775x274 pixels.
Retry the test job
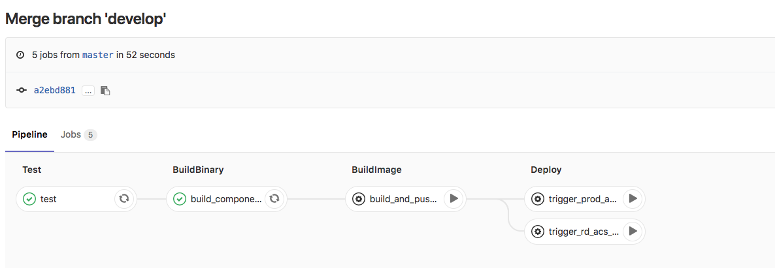pyautogui.click(x=124, y=199)
